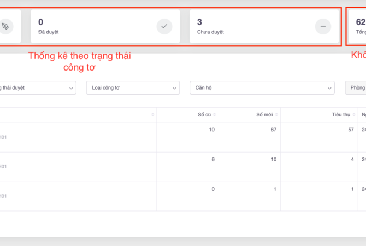Click the checkmark icon on Đã duyệt card
This screenshot has height=246, width=366.
[x=164, y=26]
